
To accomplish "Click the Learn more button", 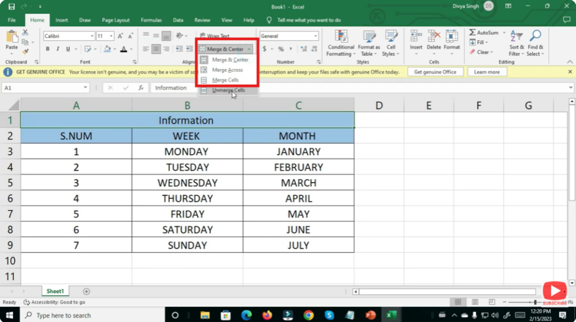I will [x=487, y=72].
